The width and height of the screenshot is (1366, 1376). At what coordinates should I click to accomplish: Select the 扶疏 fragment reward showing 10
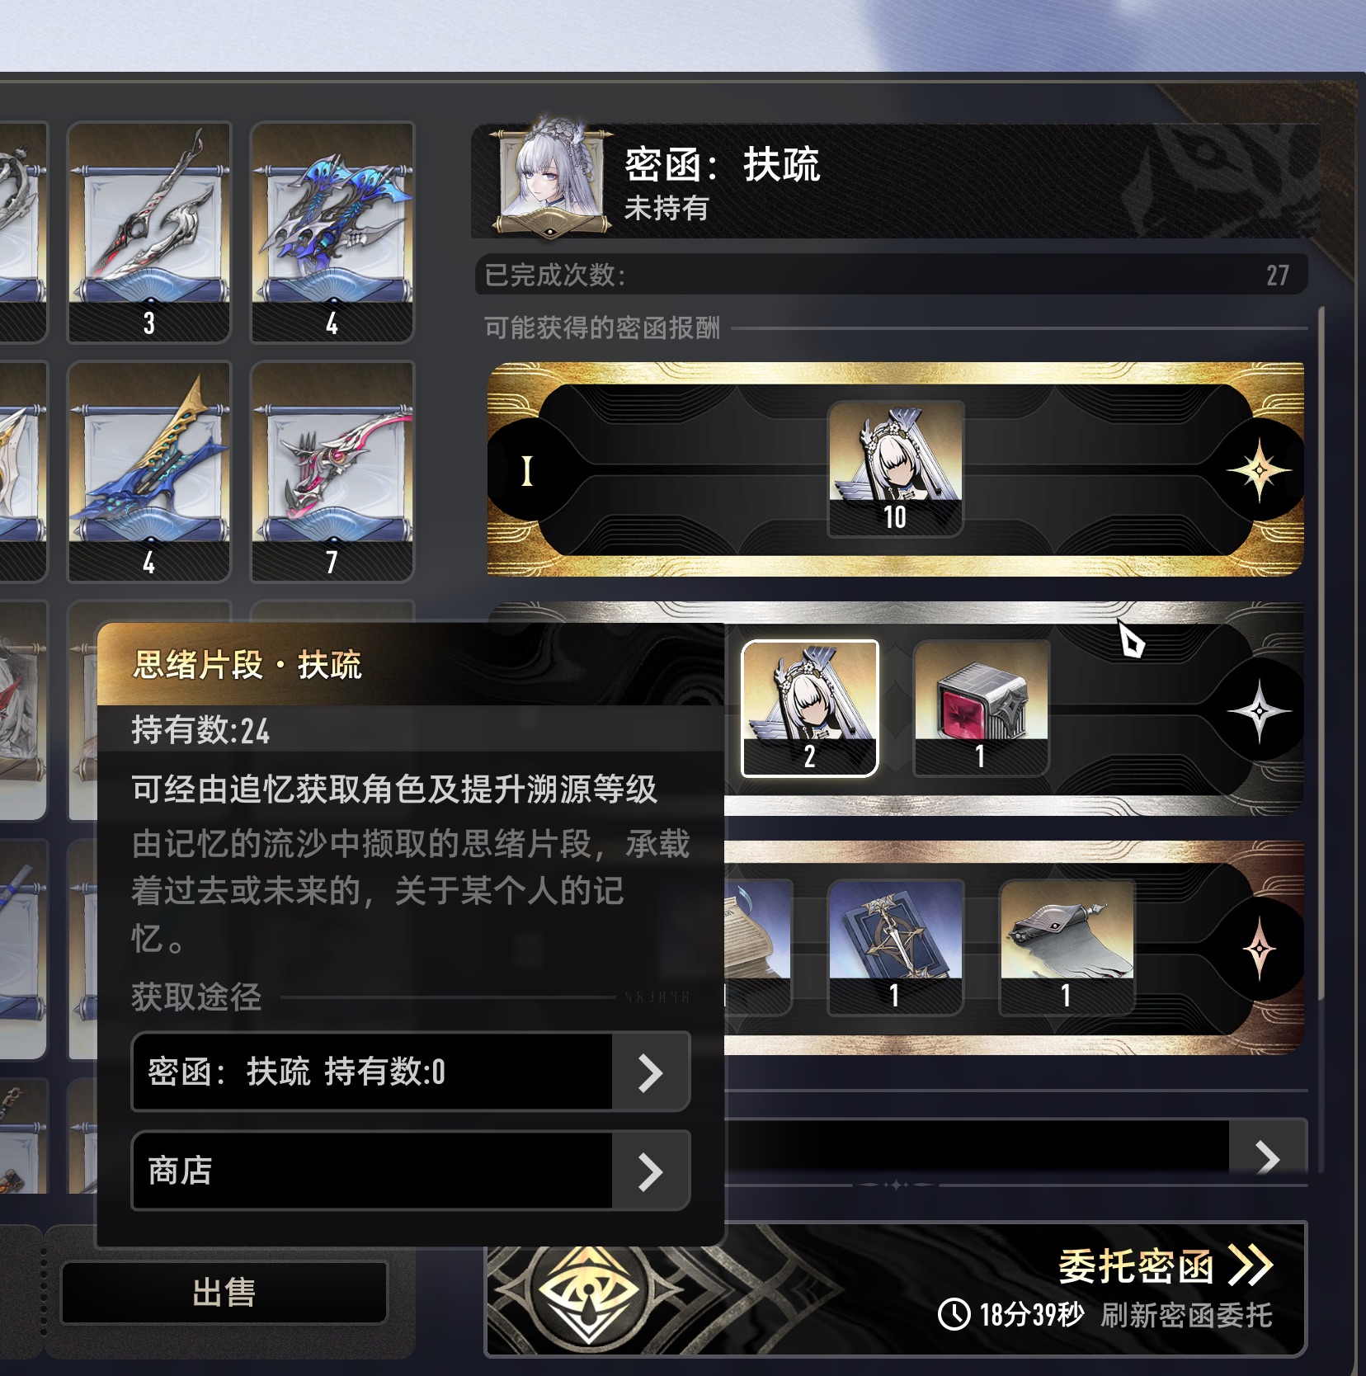click(895, 469)
